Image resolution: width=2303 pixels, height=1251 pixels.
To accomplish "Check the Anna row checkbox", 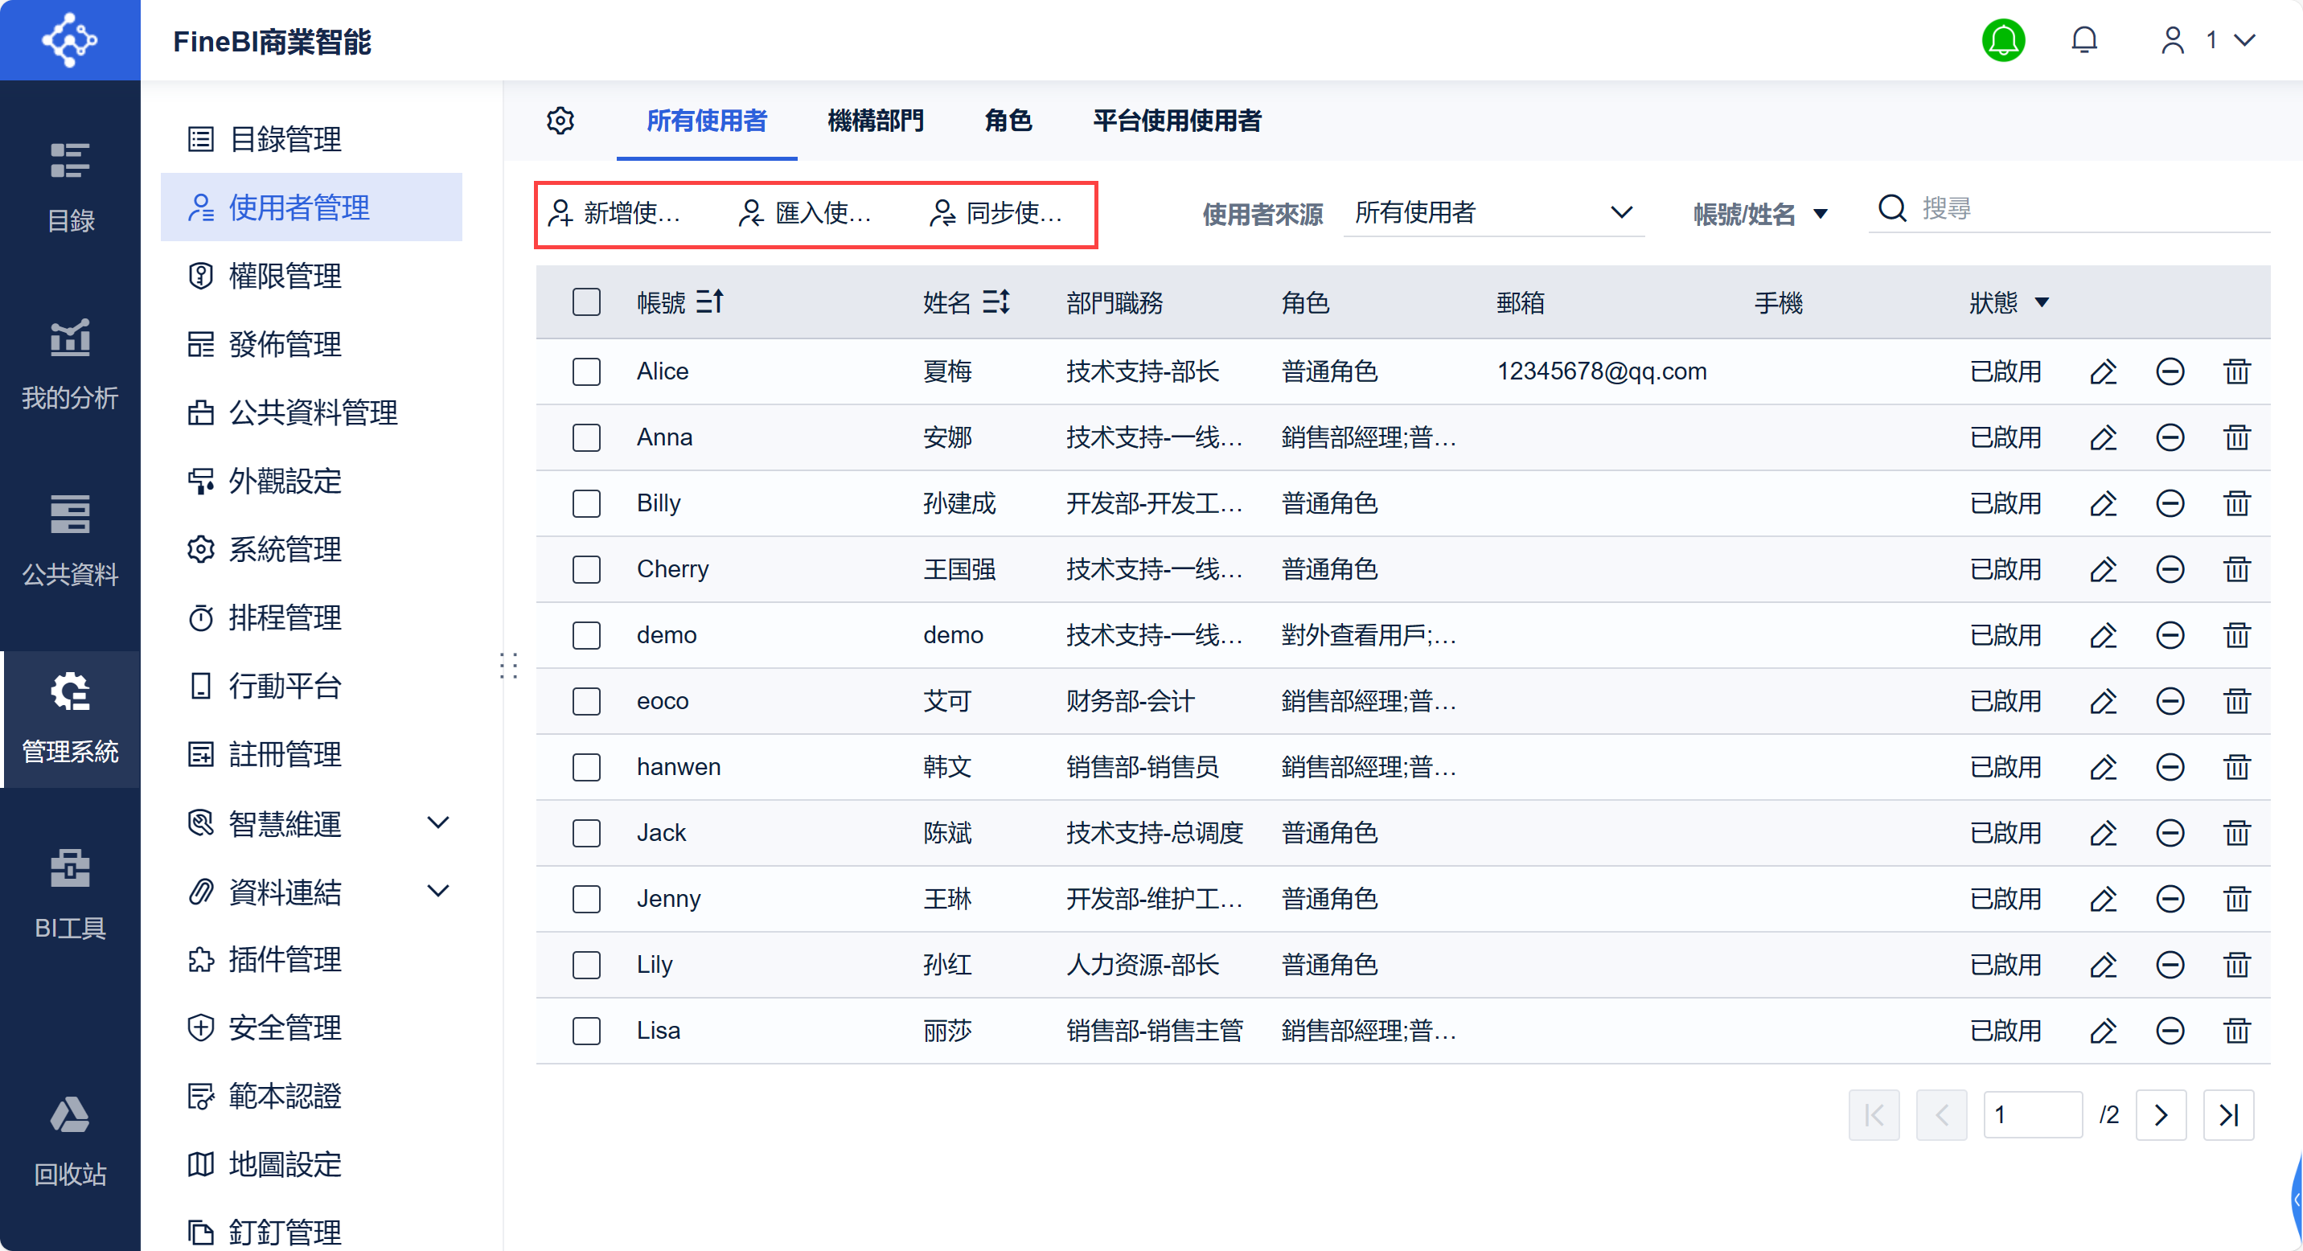I will click(x=586, y=438).
